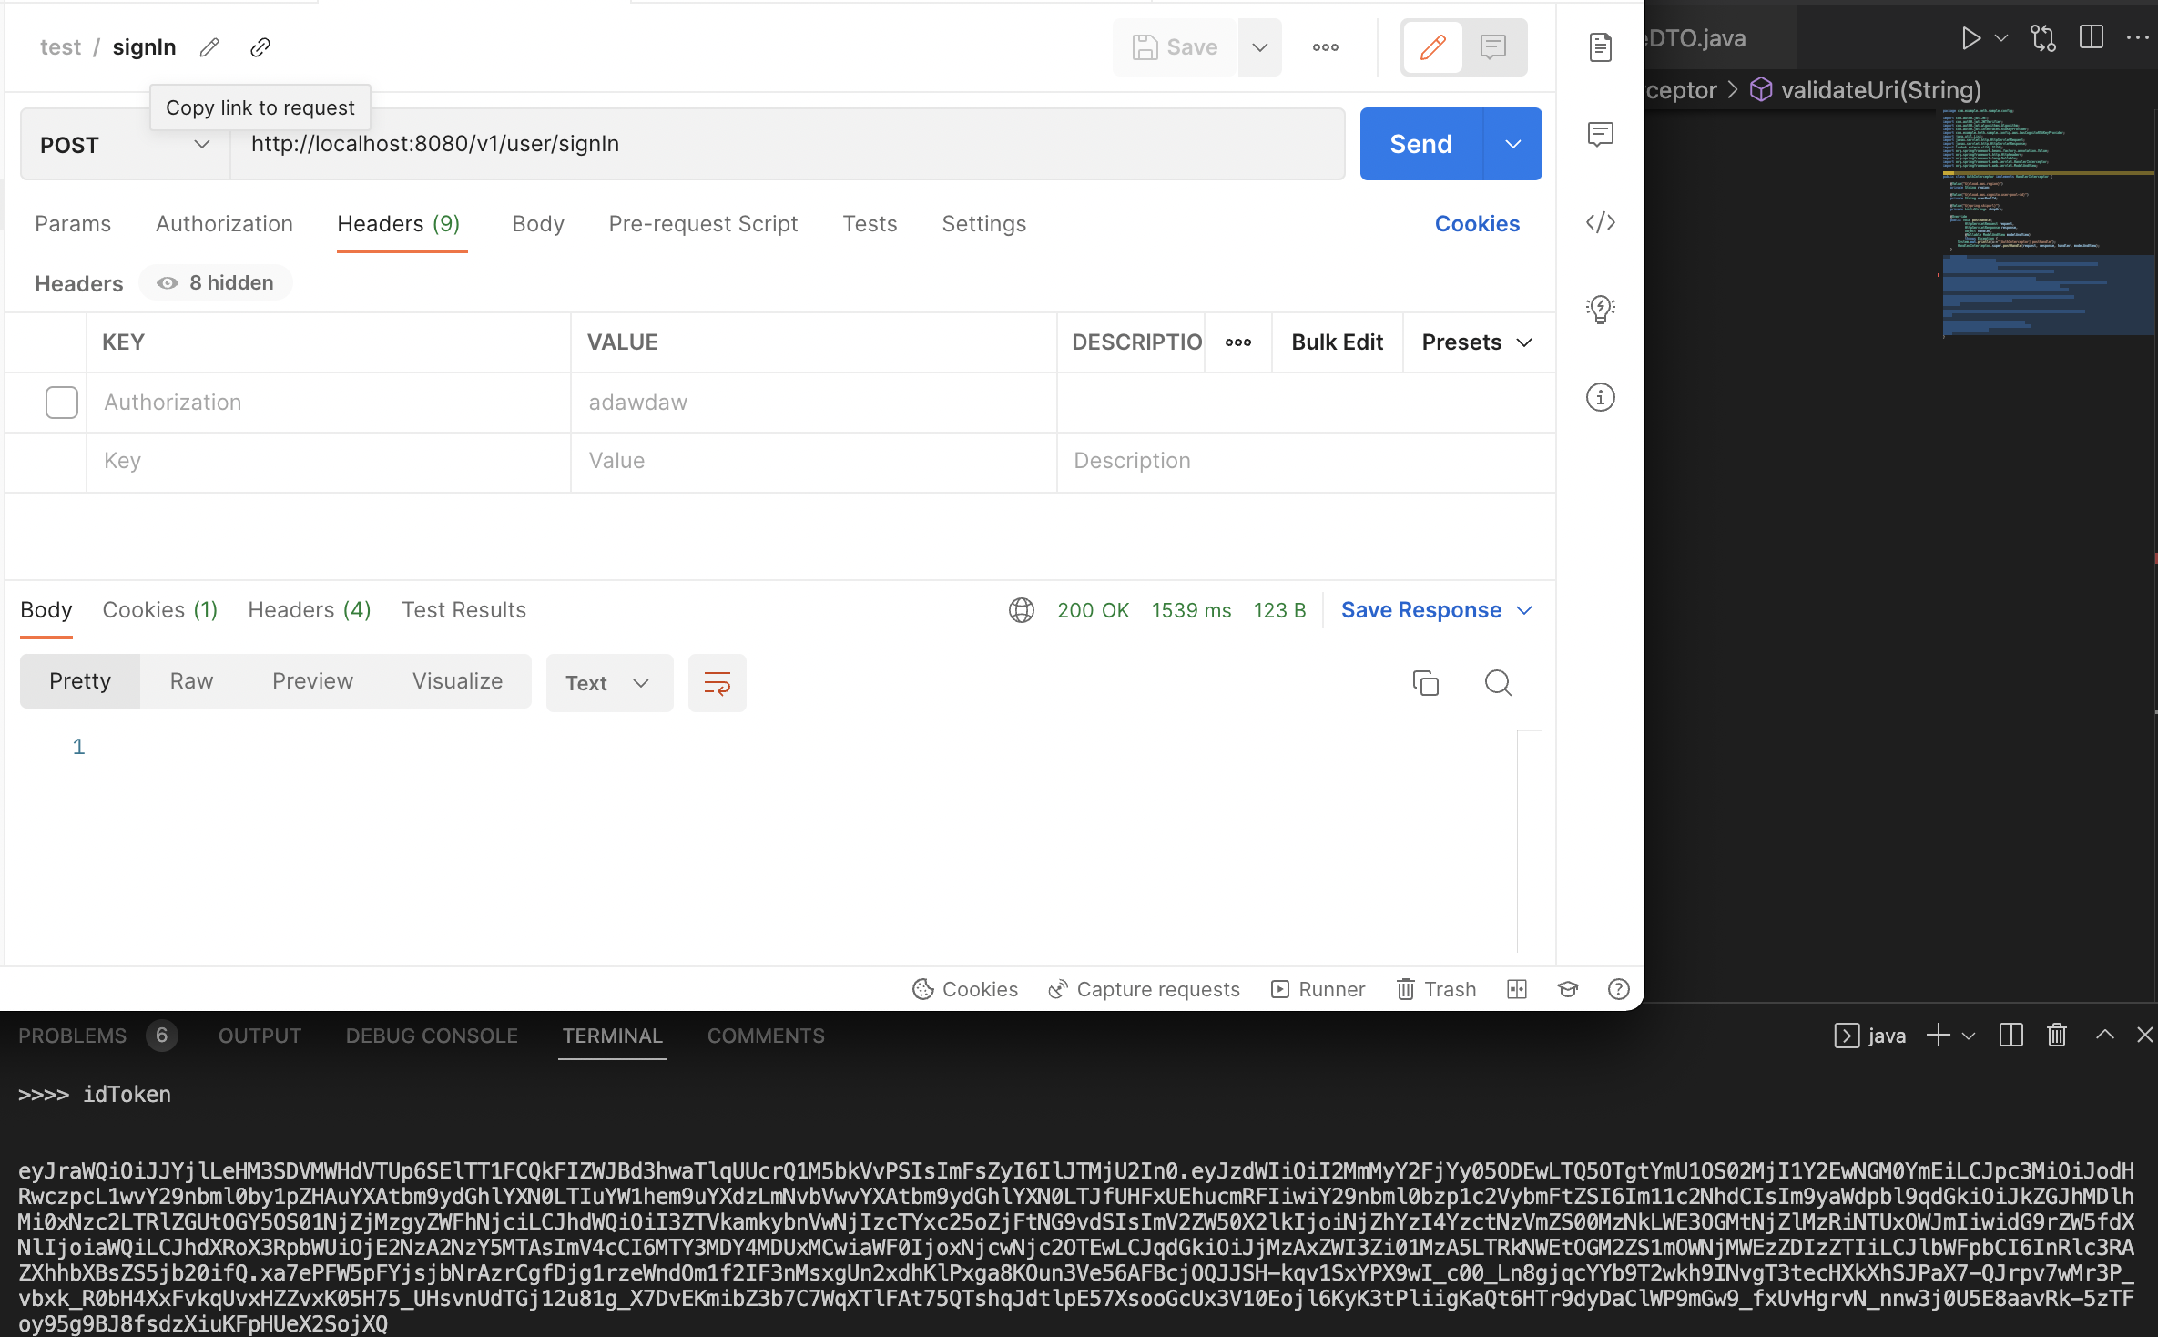Open comments icon in right sidebar
The height and width of the screenshot is (1337, 2158).
click(1601, 135)
